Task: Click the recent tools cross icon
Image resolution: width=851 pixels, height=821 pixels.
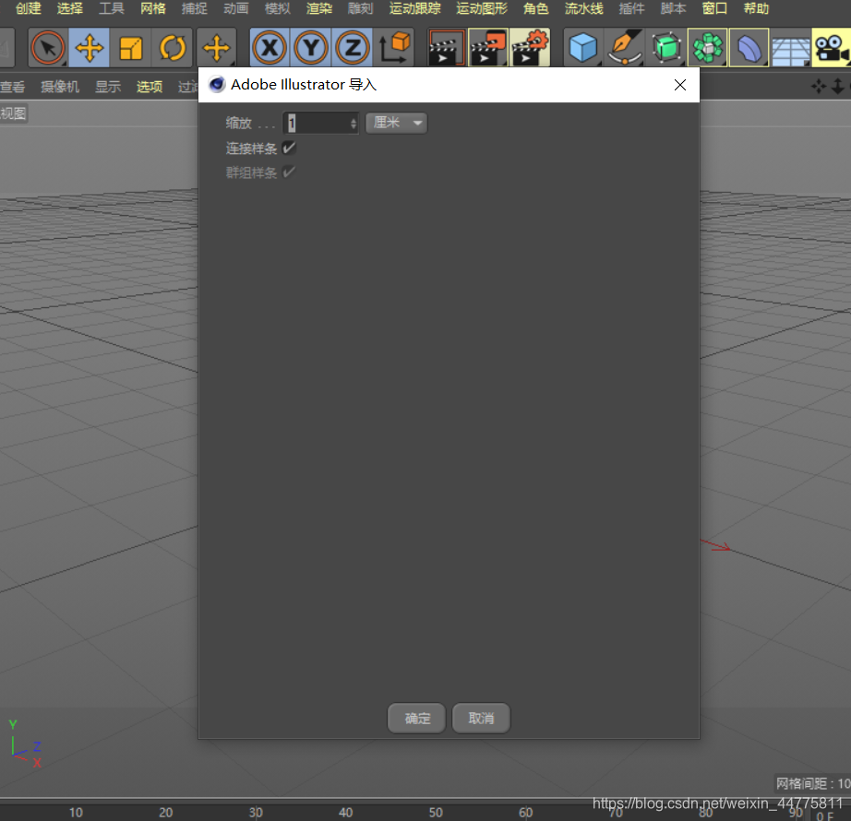Action: click(217, 48)
